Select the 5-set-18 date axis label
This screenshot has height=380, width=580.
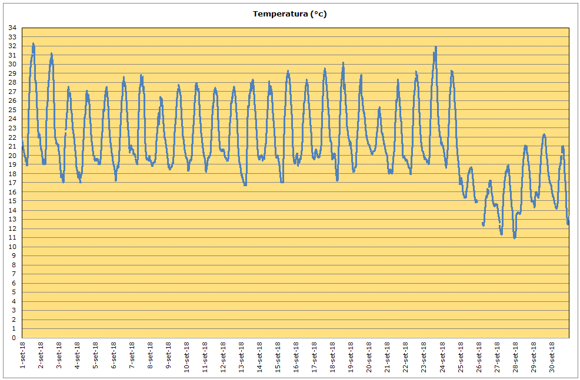tap(95, 355)
